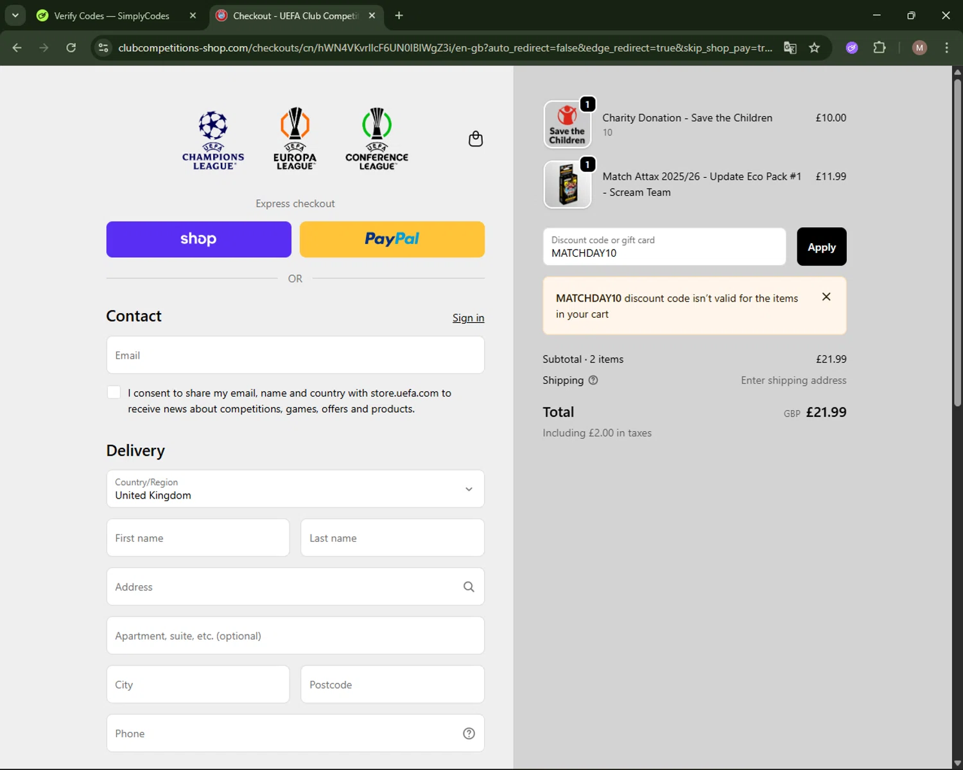Click the Discount code or gift card field
The image size is (963, 770).
coord(664,246)
